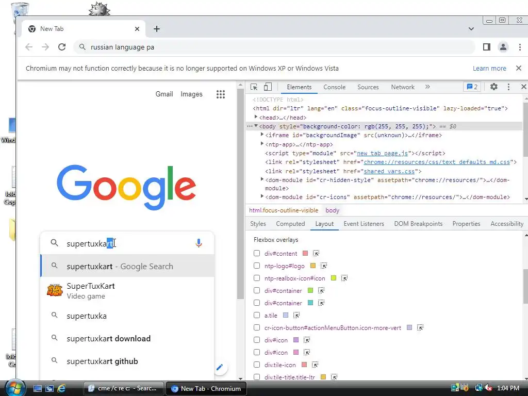Enable the div#content flexbox overlay checkbox
This screenshot has height=396, width=528.
tap(257, 253)
